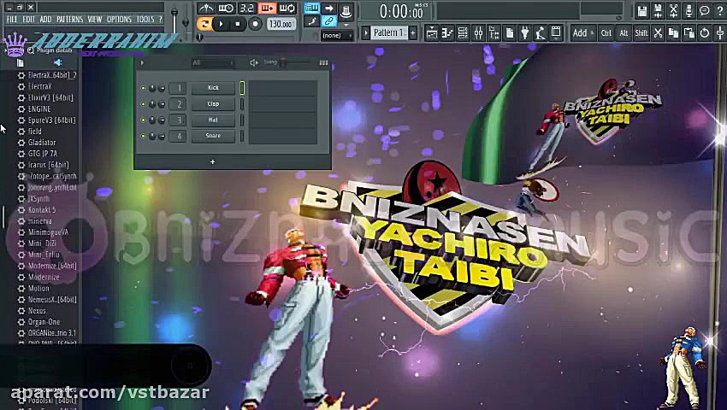Viewport: 727px width, 410px height.
Task: Switch the pattern/song mode button
Action: click(x=204, y=24)
